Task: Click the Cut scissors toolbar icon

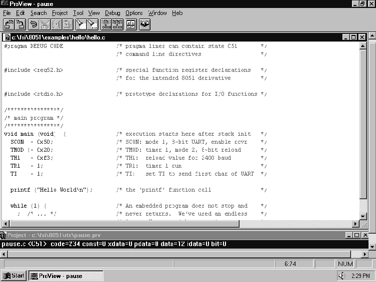Action: (x=45, y=23)
